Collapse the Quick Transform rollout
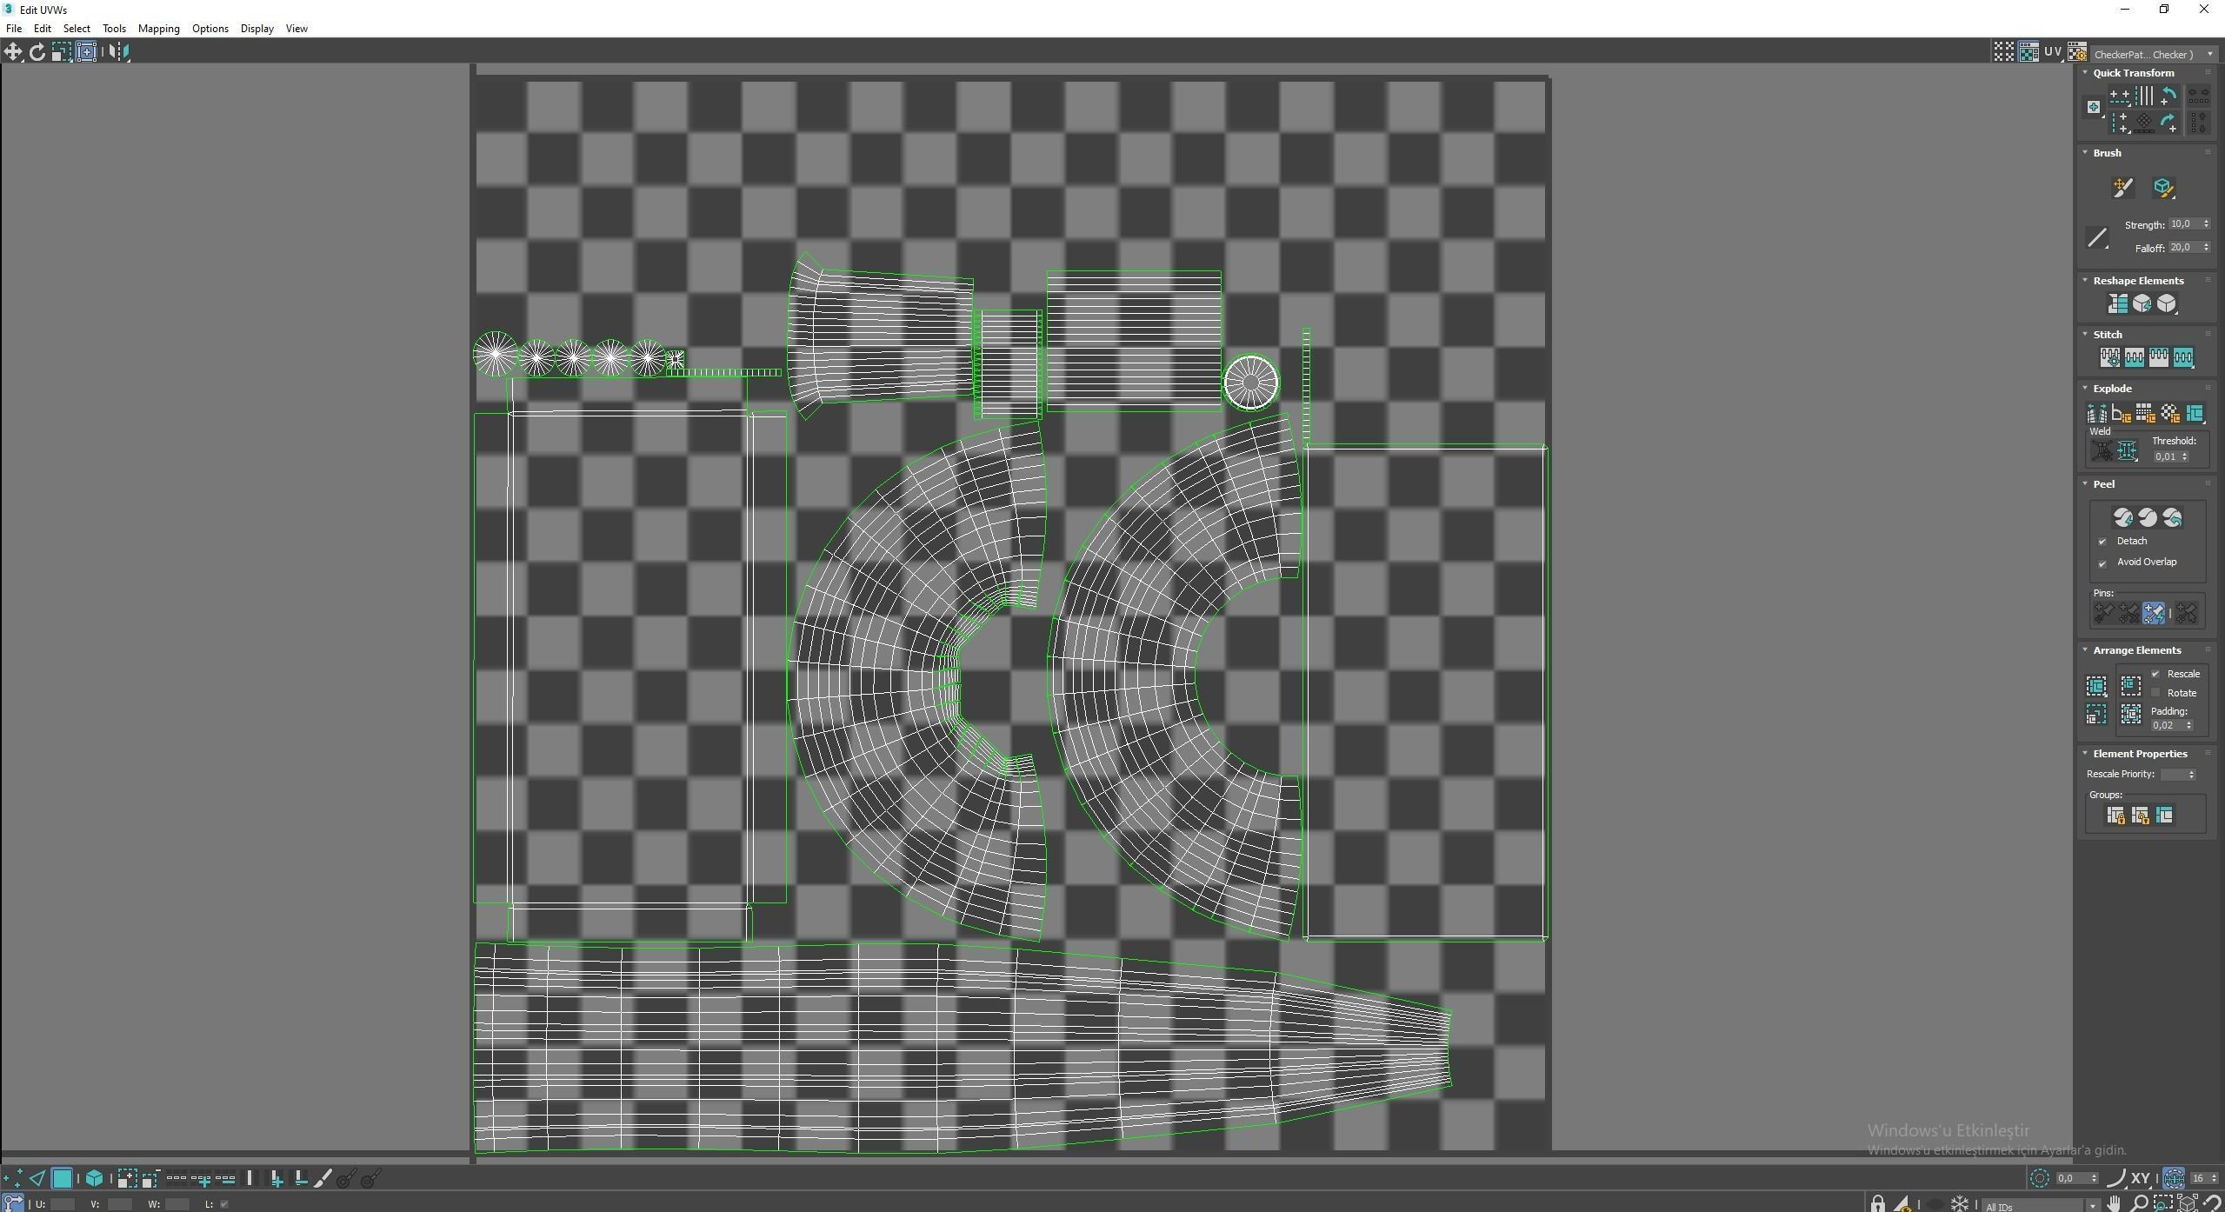The image size is (2225, 1212). click(2085, 73)
